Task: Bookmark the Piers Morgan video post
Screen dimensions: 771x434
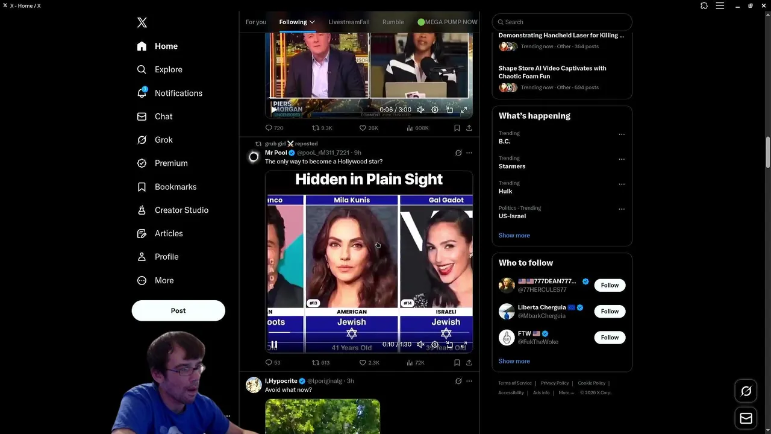Action: pyautogui.click(x=457, y=128)
